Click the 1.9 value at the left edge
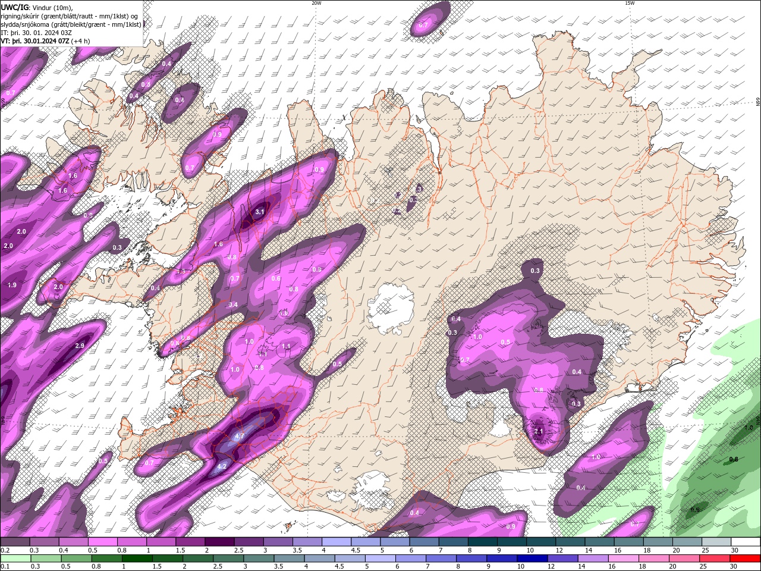The width and height of the screenshot is (761, 571). pyautogui.click(x=12, y=285)
